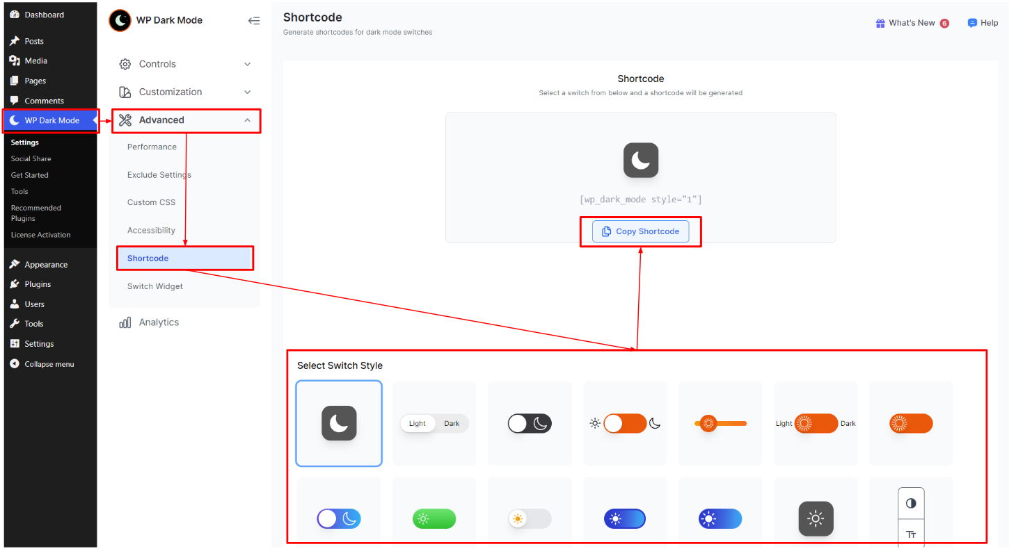This screenshot has width=1016, height=551.
Task: Click the WordPress Settings sliders icon
Action: pos(15,344)
